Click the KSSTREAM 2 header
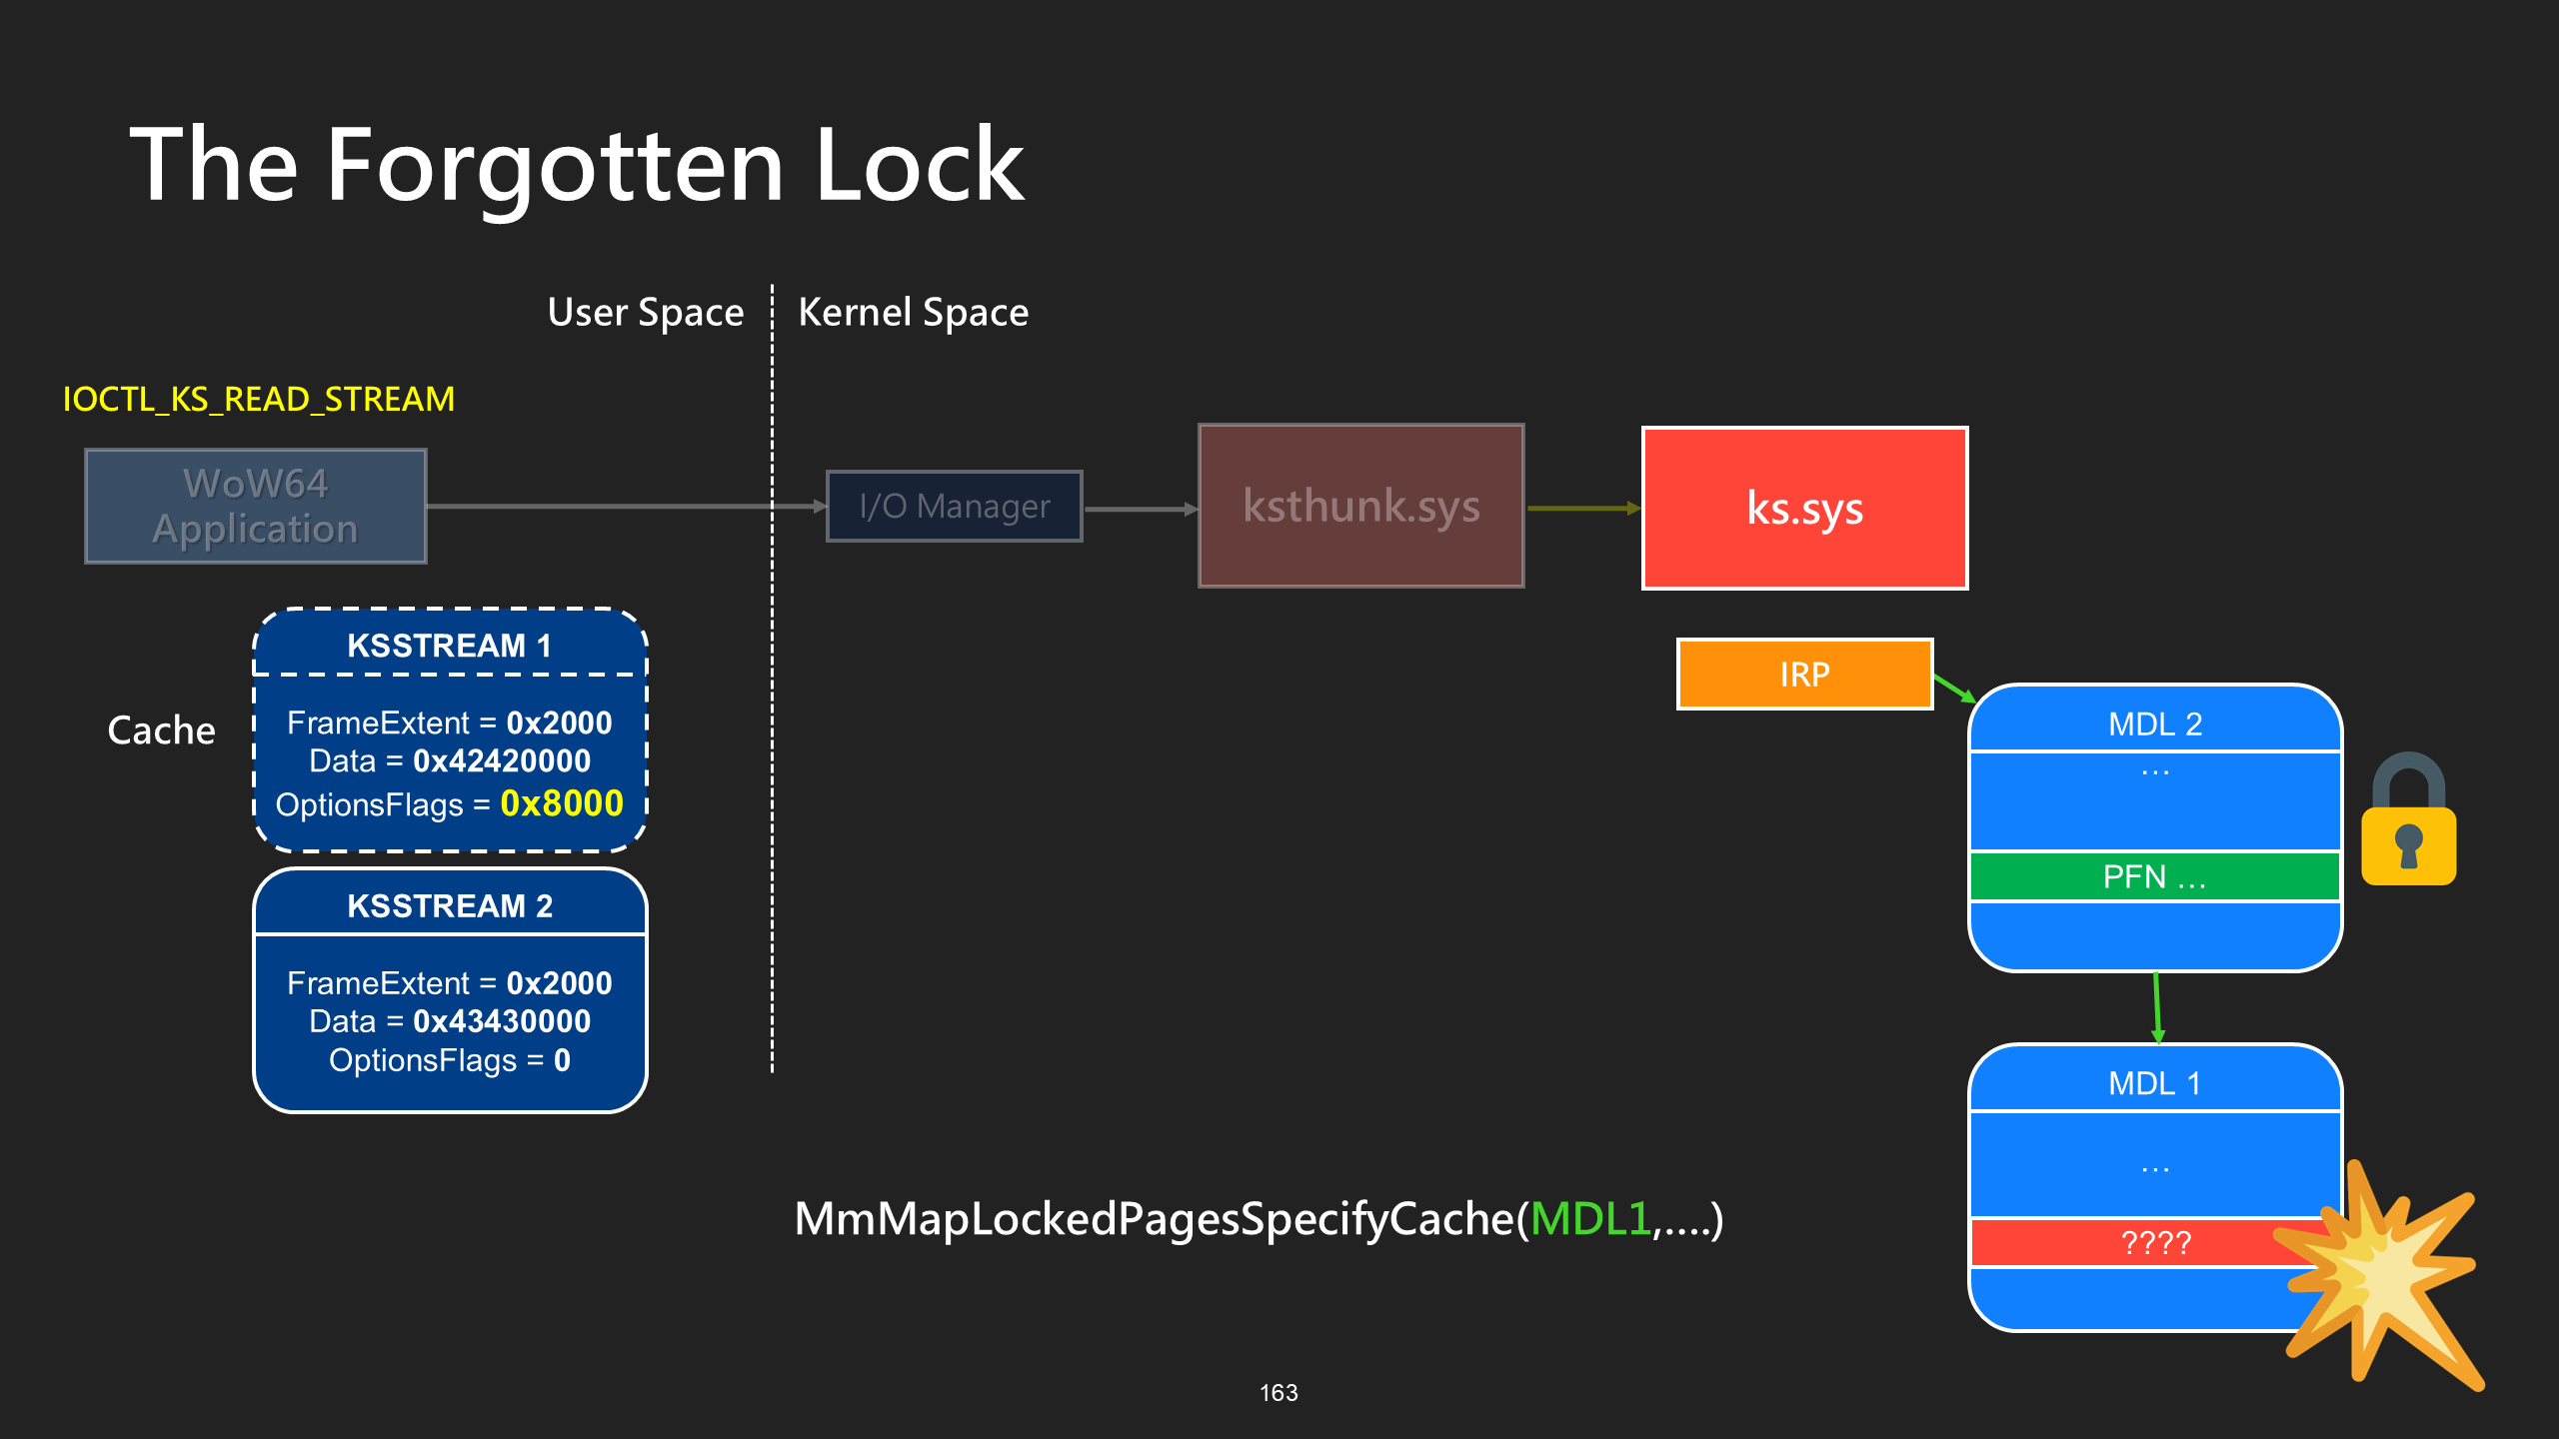This screenshot has width=2559, height=1439. pyautogui.click(x=450, y=905)
